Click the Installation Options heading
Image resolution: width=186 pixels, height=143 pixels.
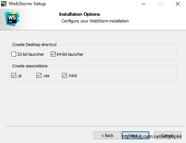[x=80, y=14]
